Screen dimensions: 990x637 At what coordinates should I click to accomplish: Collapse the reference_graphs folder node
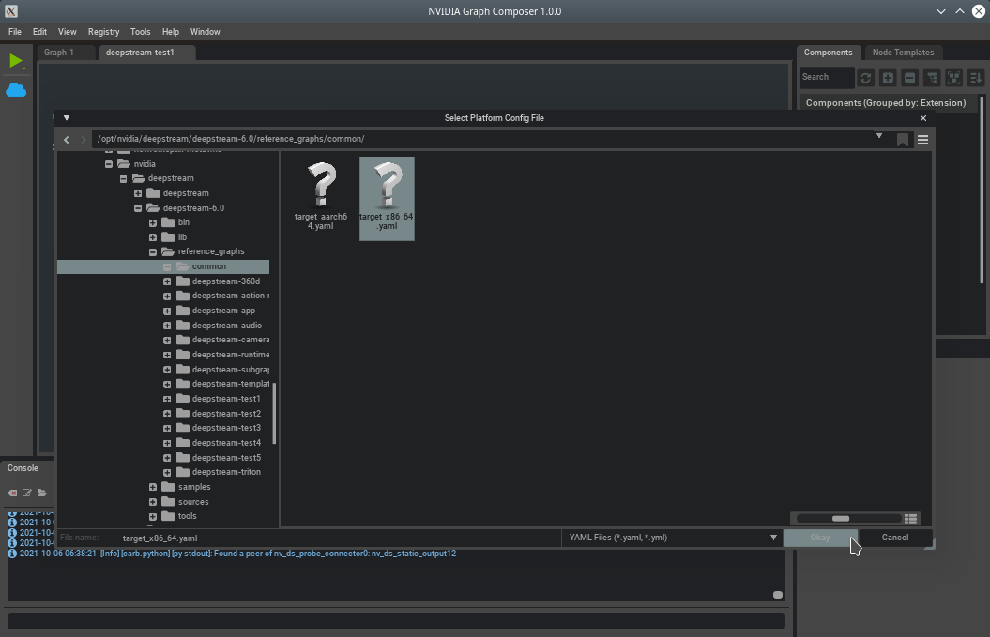153,252
